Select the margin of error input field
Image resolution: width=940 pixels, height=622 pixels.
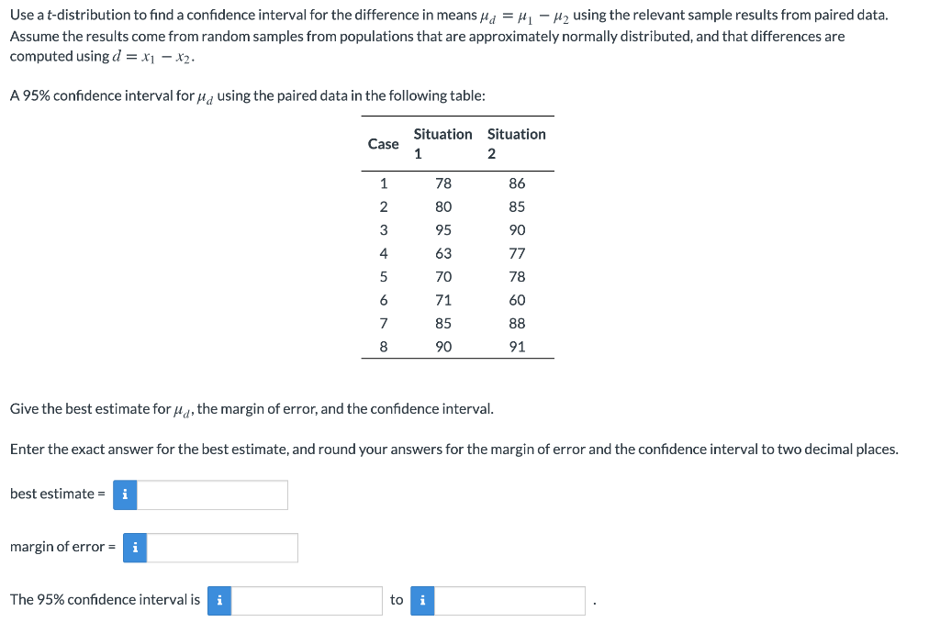(222, 548)
